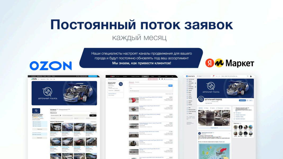Click the "Подать объявление" link on Drom
Screen dimensions: 283x159
pyautogui.click(x=153, y=79)
